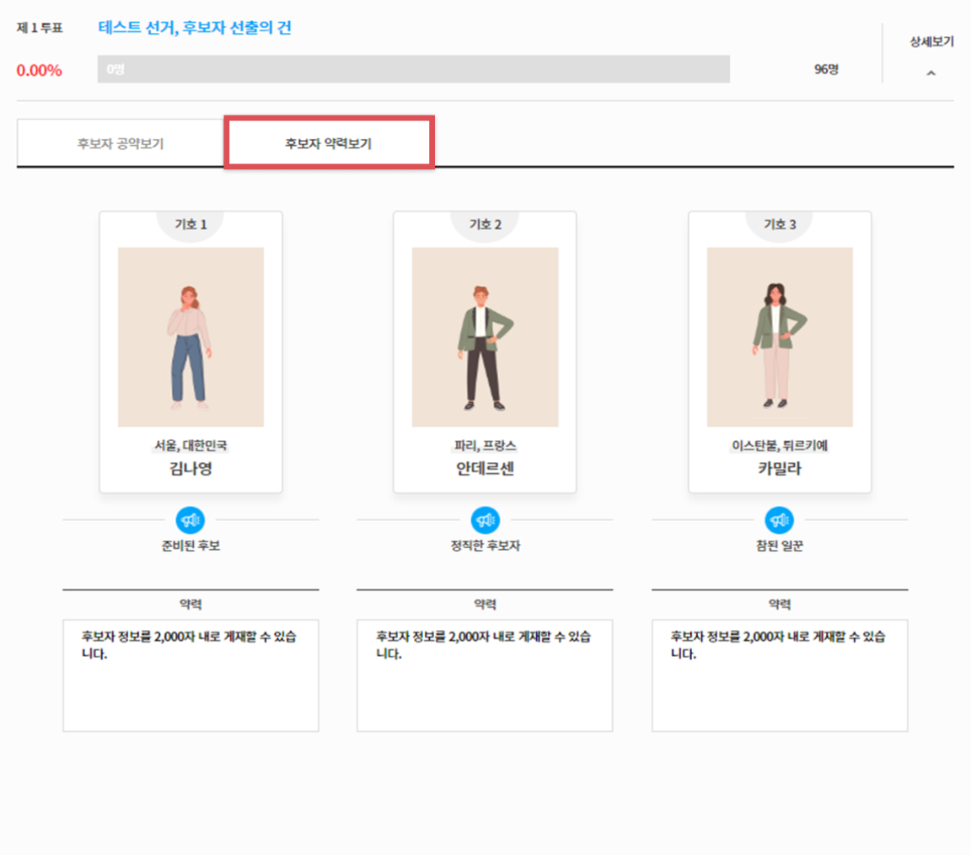This screenshot has width=971, height=855.
Task: Click the 약력 text box under 카밀라
Action: point(779,675)
